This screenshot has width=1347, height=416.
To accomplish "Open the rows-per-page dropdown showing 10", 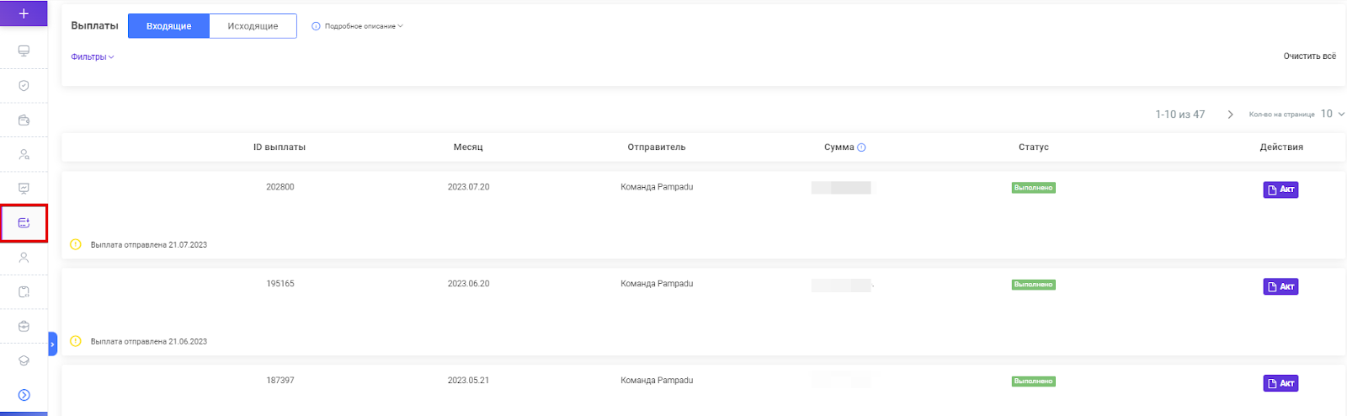I will pyautogui.click(x=1332, y=114).
